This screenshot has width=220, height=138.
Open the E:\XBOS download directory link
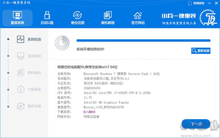click(89, 112)
